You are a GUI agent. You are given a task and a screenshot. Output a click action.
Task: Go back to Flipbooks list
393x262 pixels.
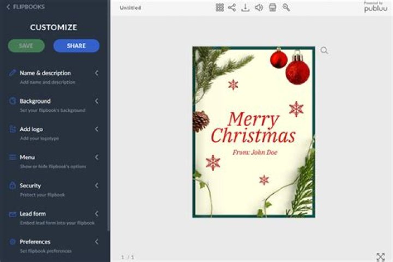tap(26, 7)
